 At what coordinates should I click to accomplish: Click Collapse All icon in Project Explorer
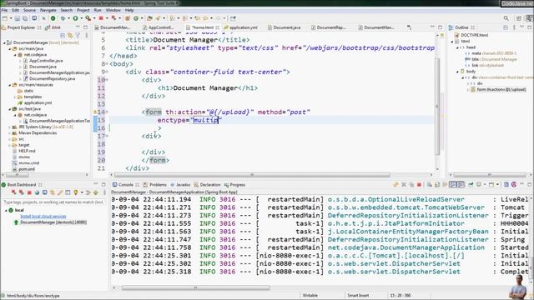(x=63, y=35)
